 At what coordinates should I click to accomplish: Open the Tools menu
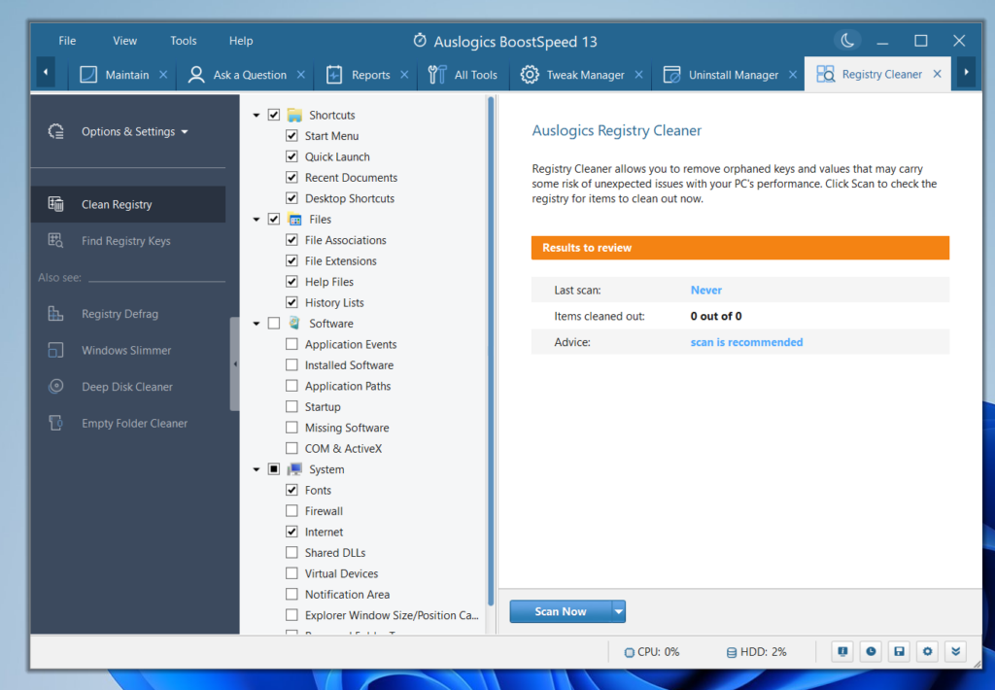pos(183,40)
